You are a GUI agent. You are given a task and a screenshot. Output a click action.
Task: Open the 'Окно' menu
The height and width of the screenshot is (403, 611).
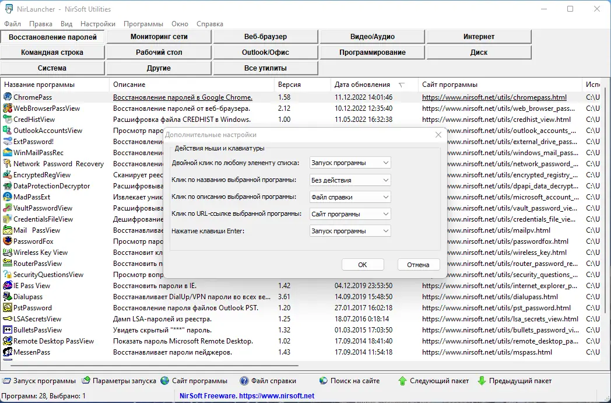pyautogui.click(x=180, y=24)
